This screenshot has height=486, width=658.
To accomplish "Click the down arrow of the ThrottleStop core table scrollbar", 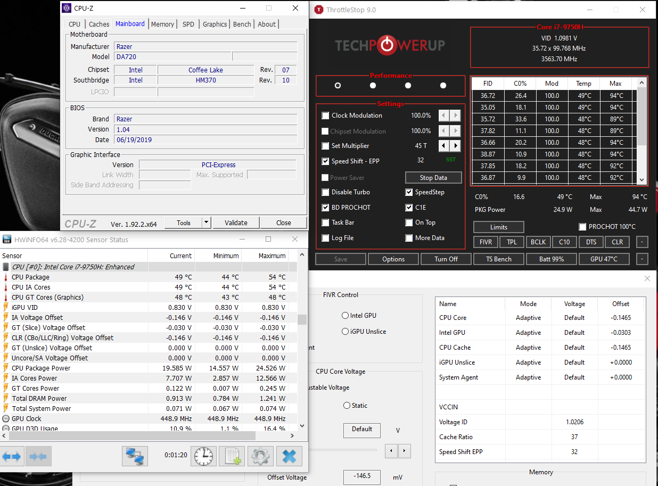I will click(x=641, y=180).
